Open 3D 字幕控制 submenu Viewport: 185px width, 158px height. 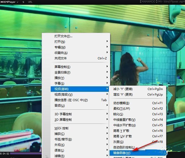coord(80,114)
